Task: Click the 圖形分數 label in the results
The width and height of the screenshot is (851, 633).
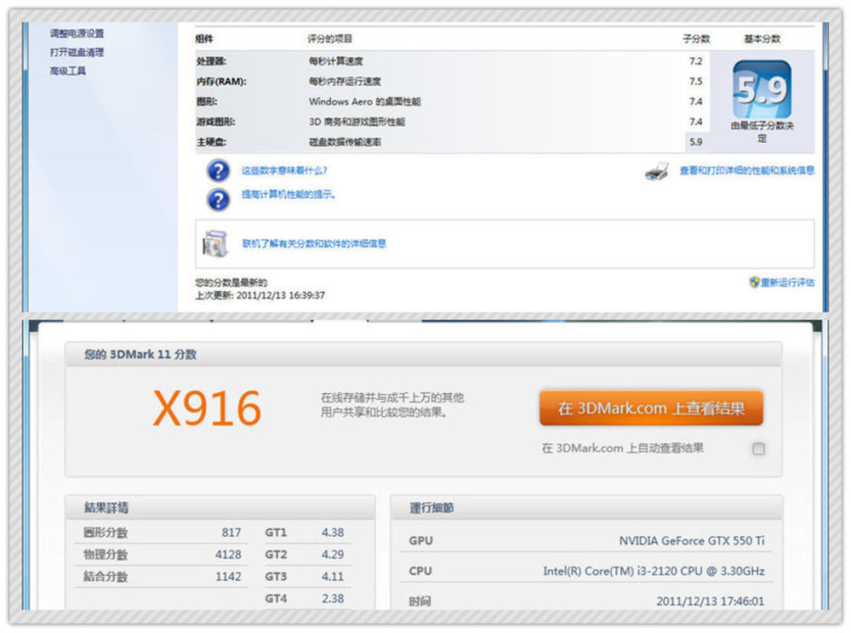Action: point(106,533)
